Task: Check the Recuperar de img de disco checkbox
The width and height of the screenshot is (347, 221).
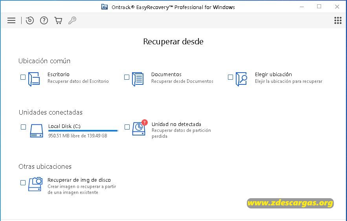Action: click(23, 183)
